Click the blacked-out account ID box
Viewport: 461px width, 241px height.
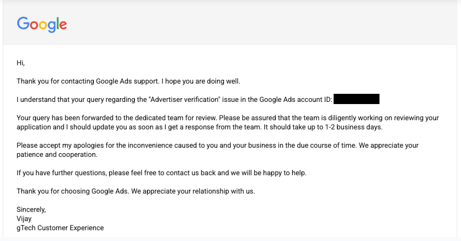point(356,99)
